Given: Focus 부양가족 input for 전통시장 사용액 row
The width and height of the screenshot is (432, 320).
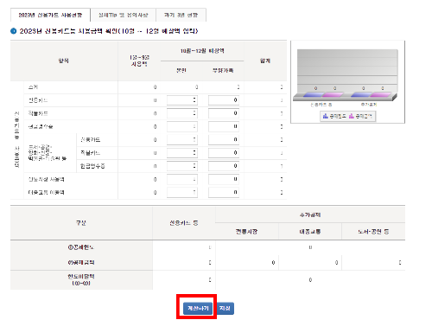Looking at the screenshot, I should (224, 179).
